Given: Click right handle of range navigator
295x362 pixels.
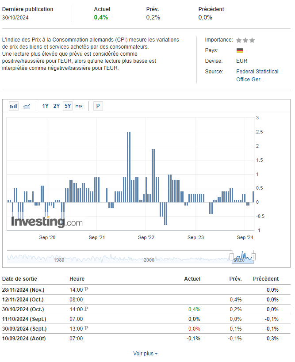Looking at the screenshot, I should [254, 257].
